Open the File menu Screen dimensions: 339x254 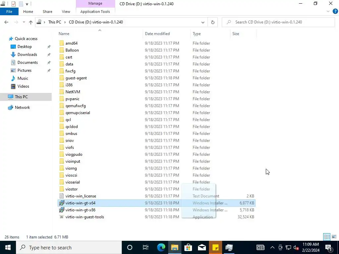tap(9, 12)
